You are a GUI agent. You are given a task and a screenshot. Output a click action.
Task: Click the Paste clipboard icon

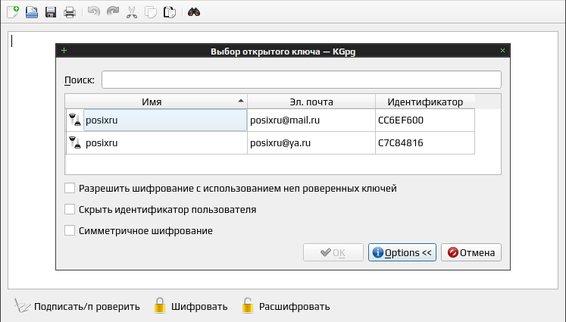(169, 12)
